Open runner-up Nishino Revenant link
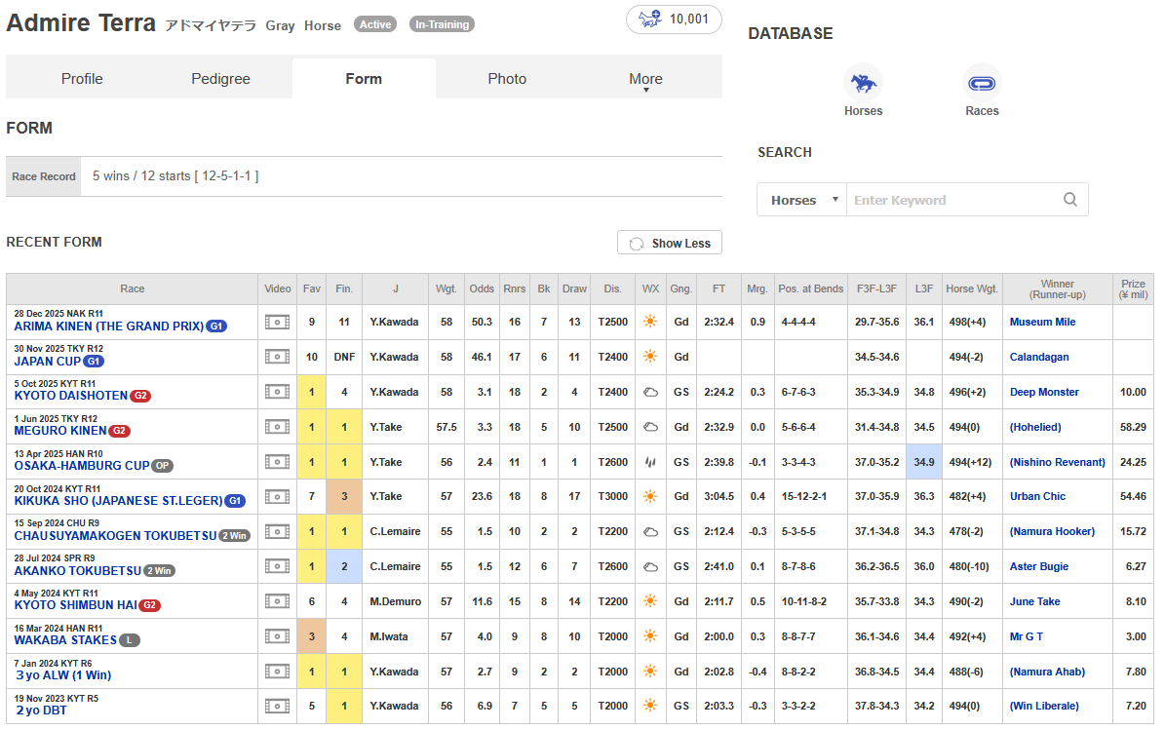Image resolution: width=1165 pixels, height=730 pixels. [1057, 462]
